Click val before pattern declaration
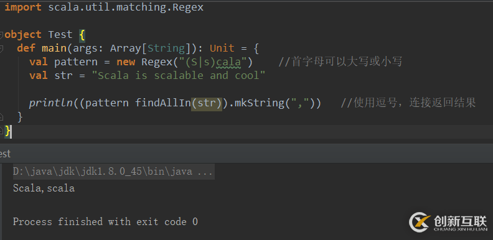493x240 pixels. click(39, 62)
